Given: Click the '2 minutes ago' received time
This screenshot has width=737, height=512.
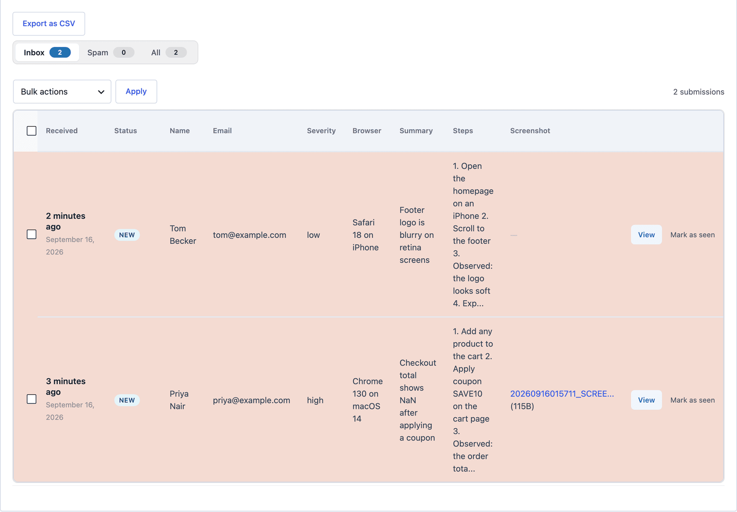Looking at the screenshot, I should (65, 221).
